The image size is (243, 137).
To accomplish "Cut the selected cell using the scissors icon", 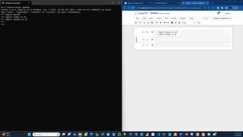I will coord(144,23).
